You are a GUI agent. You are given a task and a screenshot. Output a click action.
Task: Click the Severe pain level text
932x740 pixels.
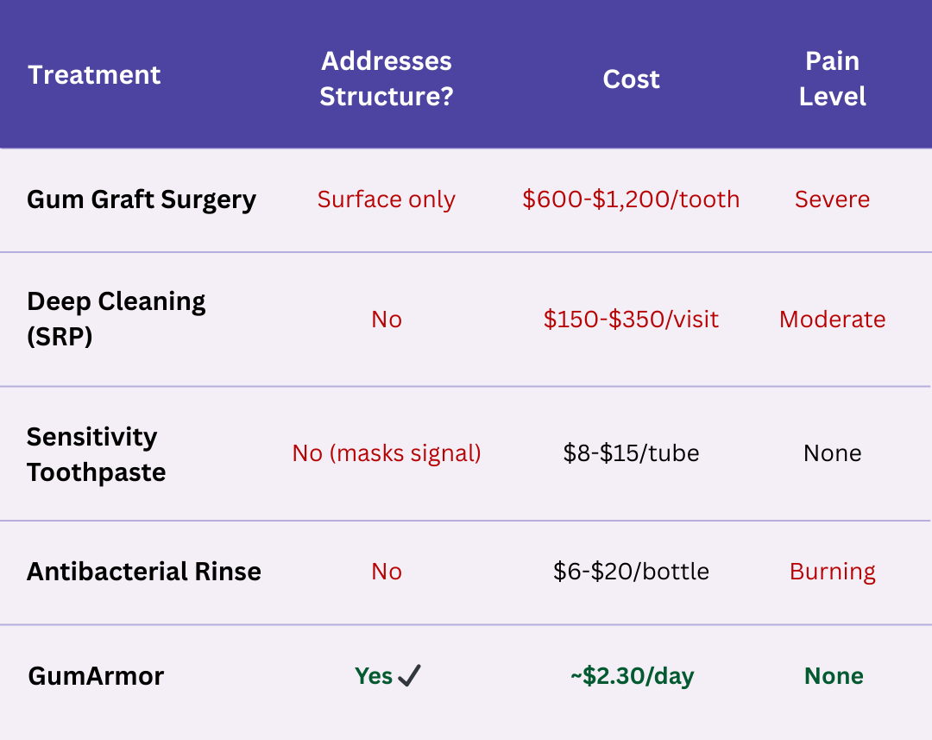[x=832, y=199]
